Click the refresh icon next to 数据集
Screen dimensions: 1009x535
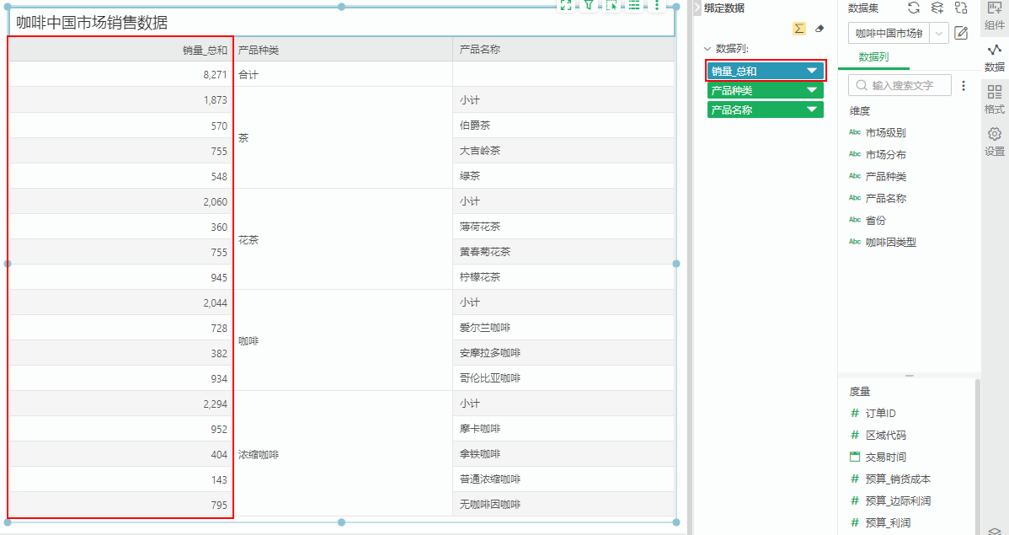coord(916,8)
